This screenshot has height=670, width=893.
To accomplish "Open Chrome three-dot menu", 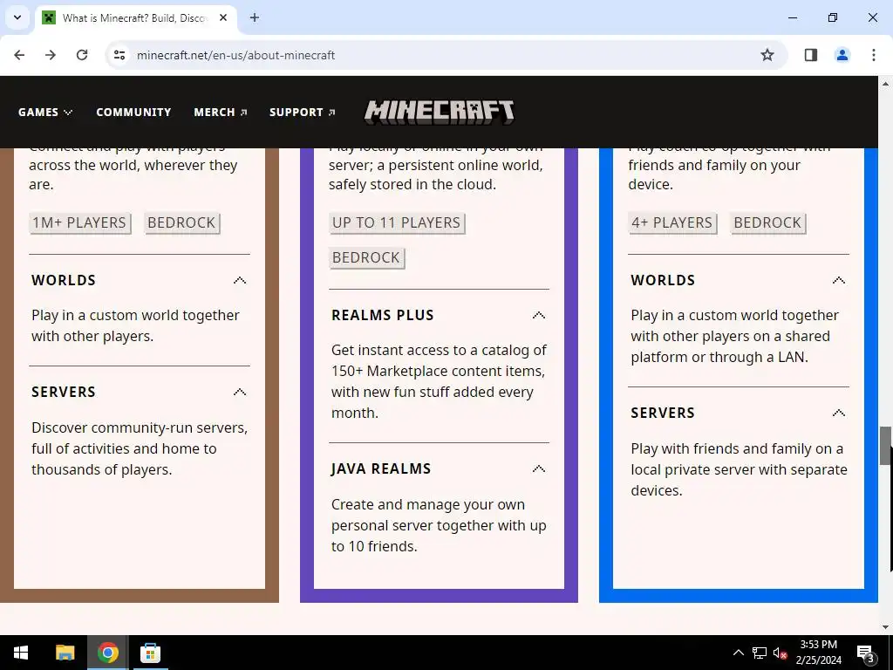I will pos(874,55).
